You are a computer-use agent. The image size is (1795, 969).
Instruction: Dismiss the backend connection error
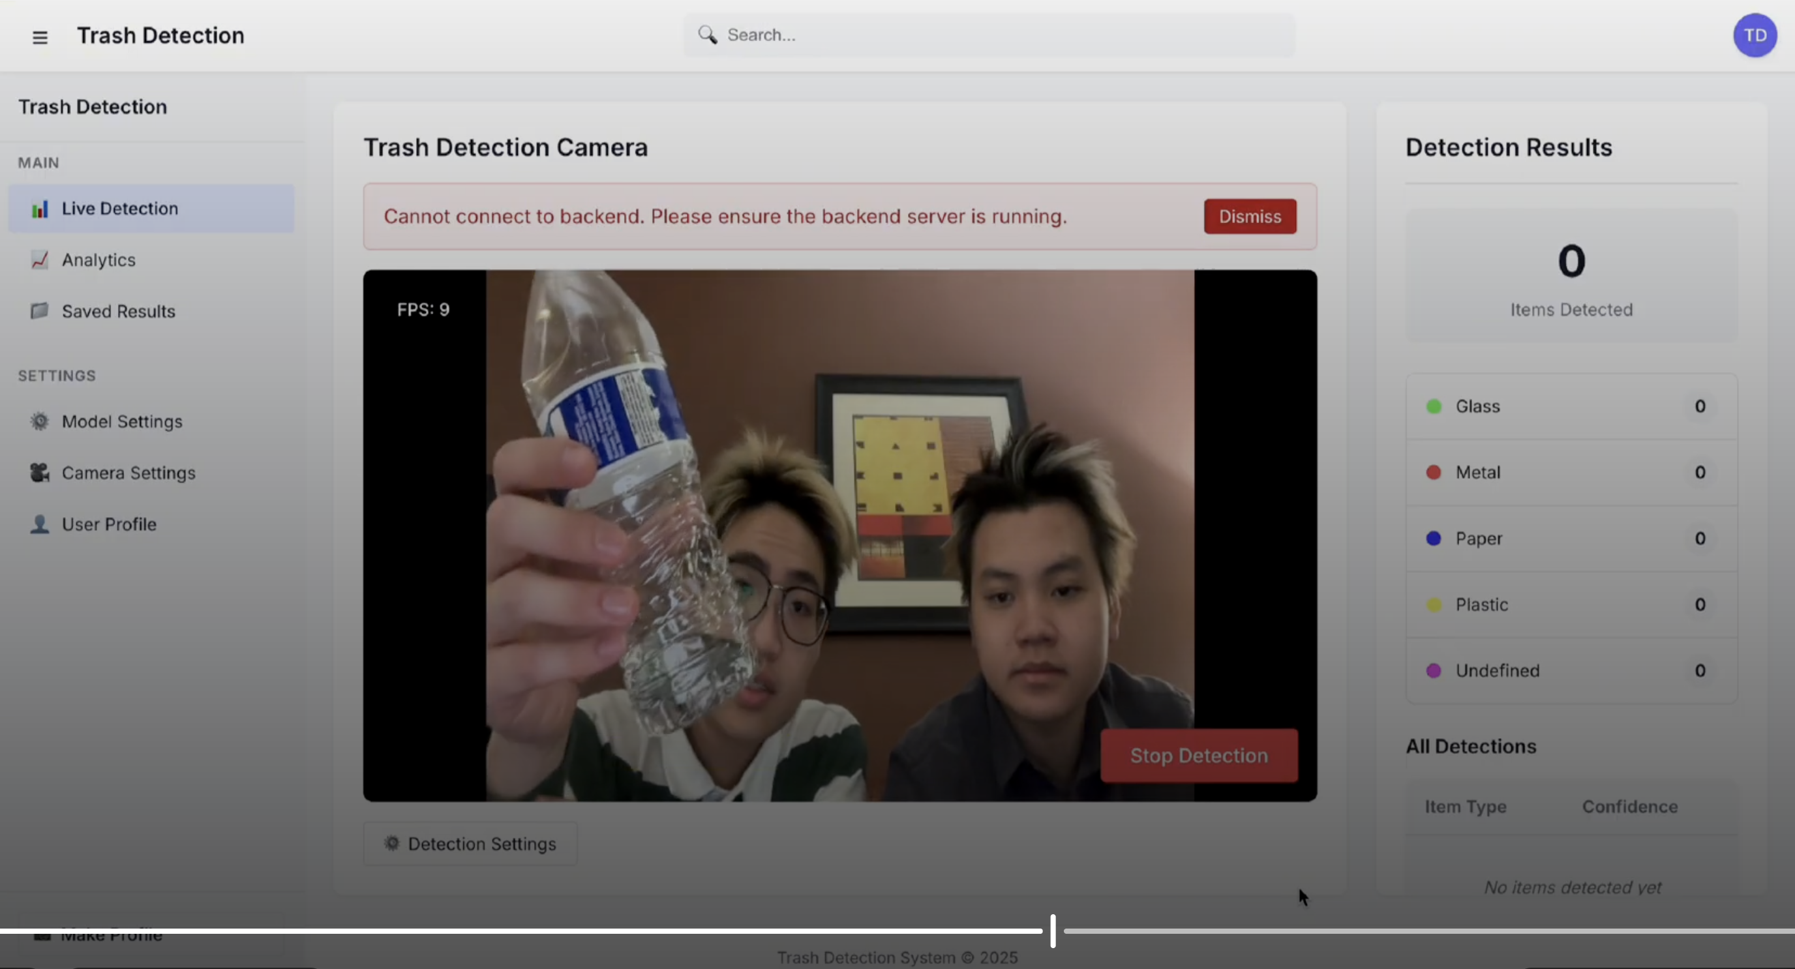click(x=1250, y=216)
